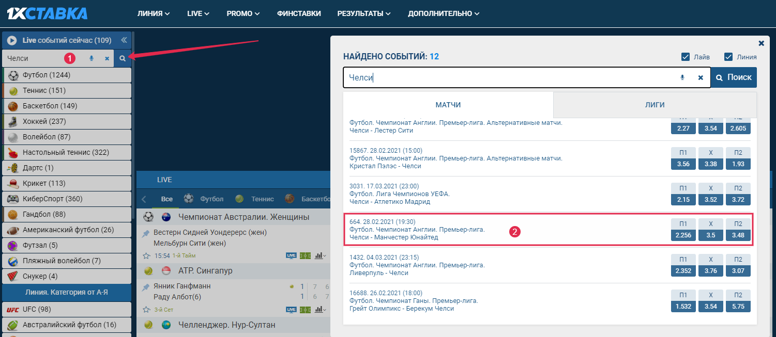Select draw odds 3.52 for Челси - Атлетико
The height and width of the screenshot is (337, 776).
point(711,200)
